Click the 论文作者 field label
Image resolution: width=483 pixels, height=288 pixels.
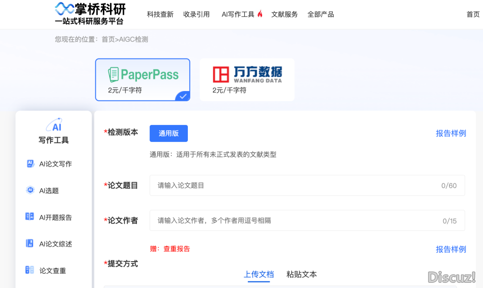pyautogui.click(x=121, y=221)
